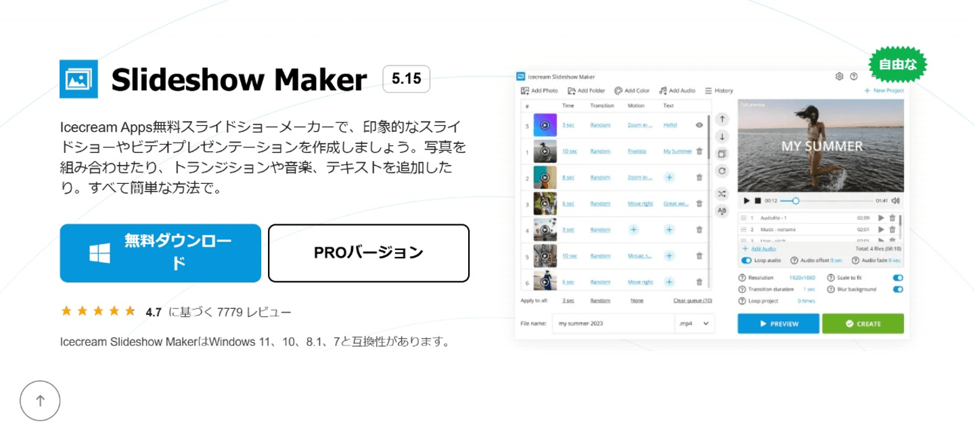Click the AB sort by name icon
975x436 pixels.
coord(722,211)
